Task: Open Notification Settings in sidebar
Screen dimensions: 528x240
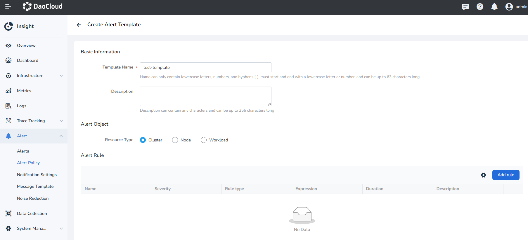Action: pos(37,175)
